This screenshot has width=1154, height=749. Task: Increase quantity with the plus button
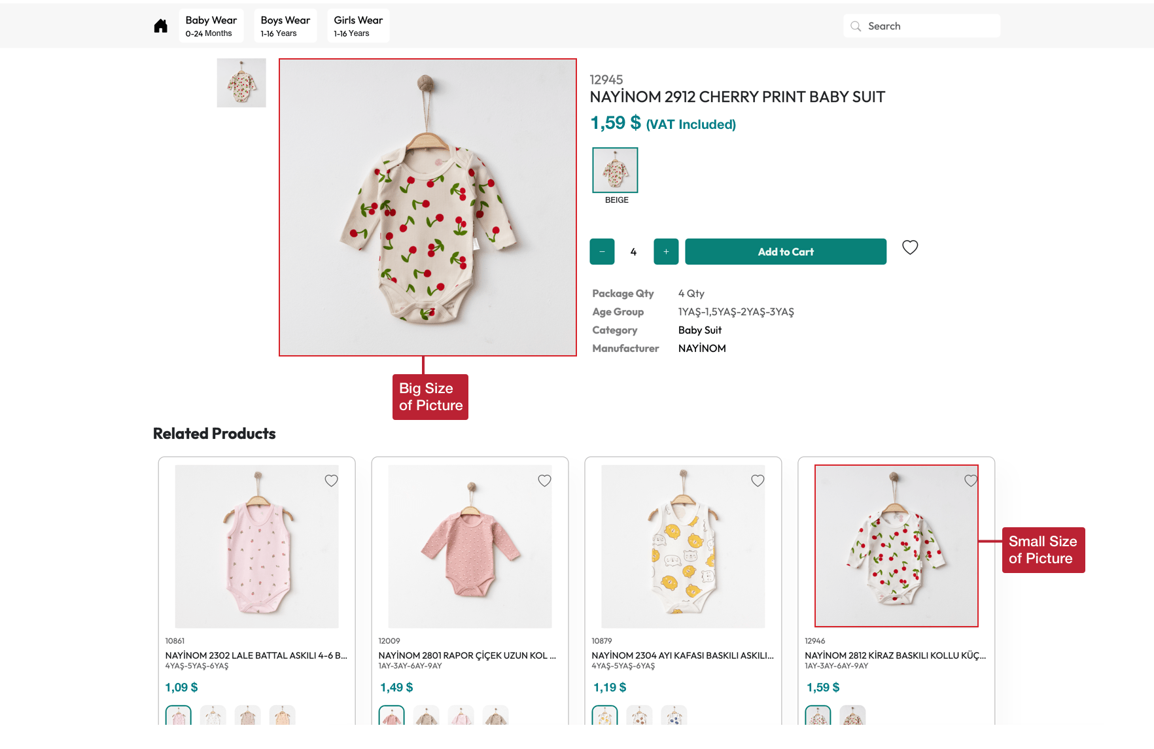tap(666, 252)
